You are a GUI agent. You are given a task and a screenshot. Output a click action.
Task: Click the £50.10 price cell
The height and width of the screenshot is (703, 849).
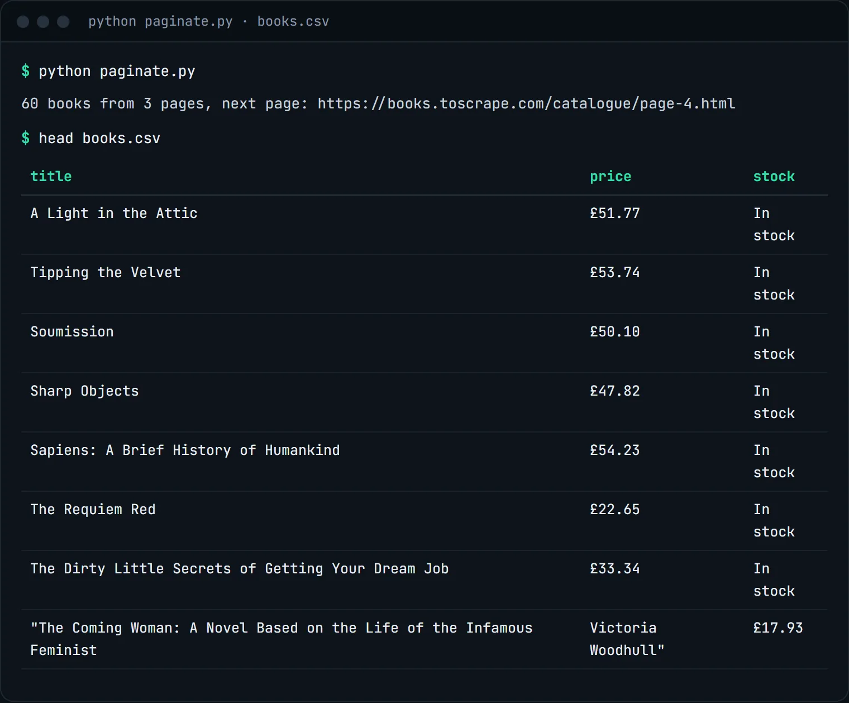tap(615, 332)
